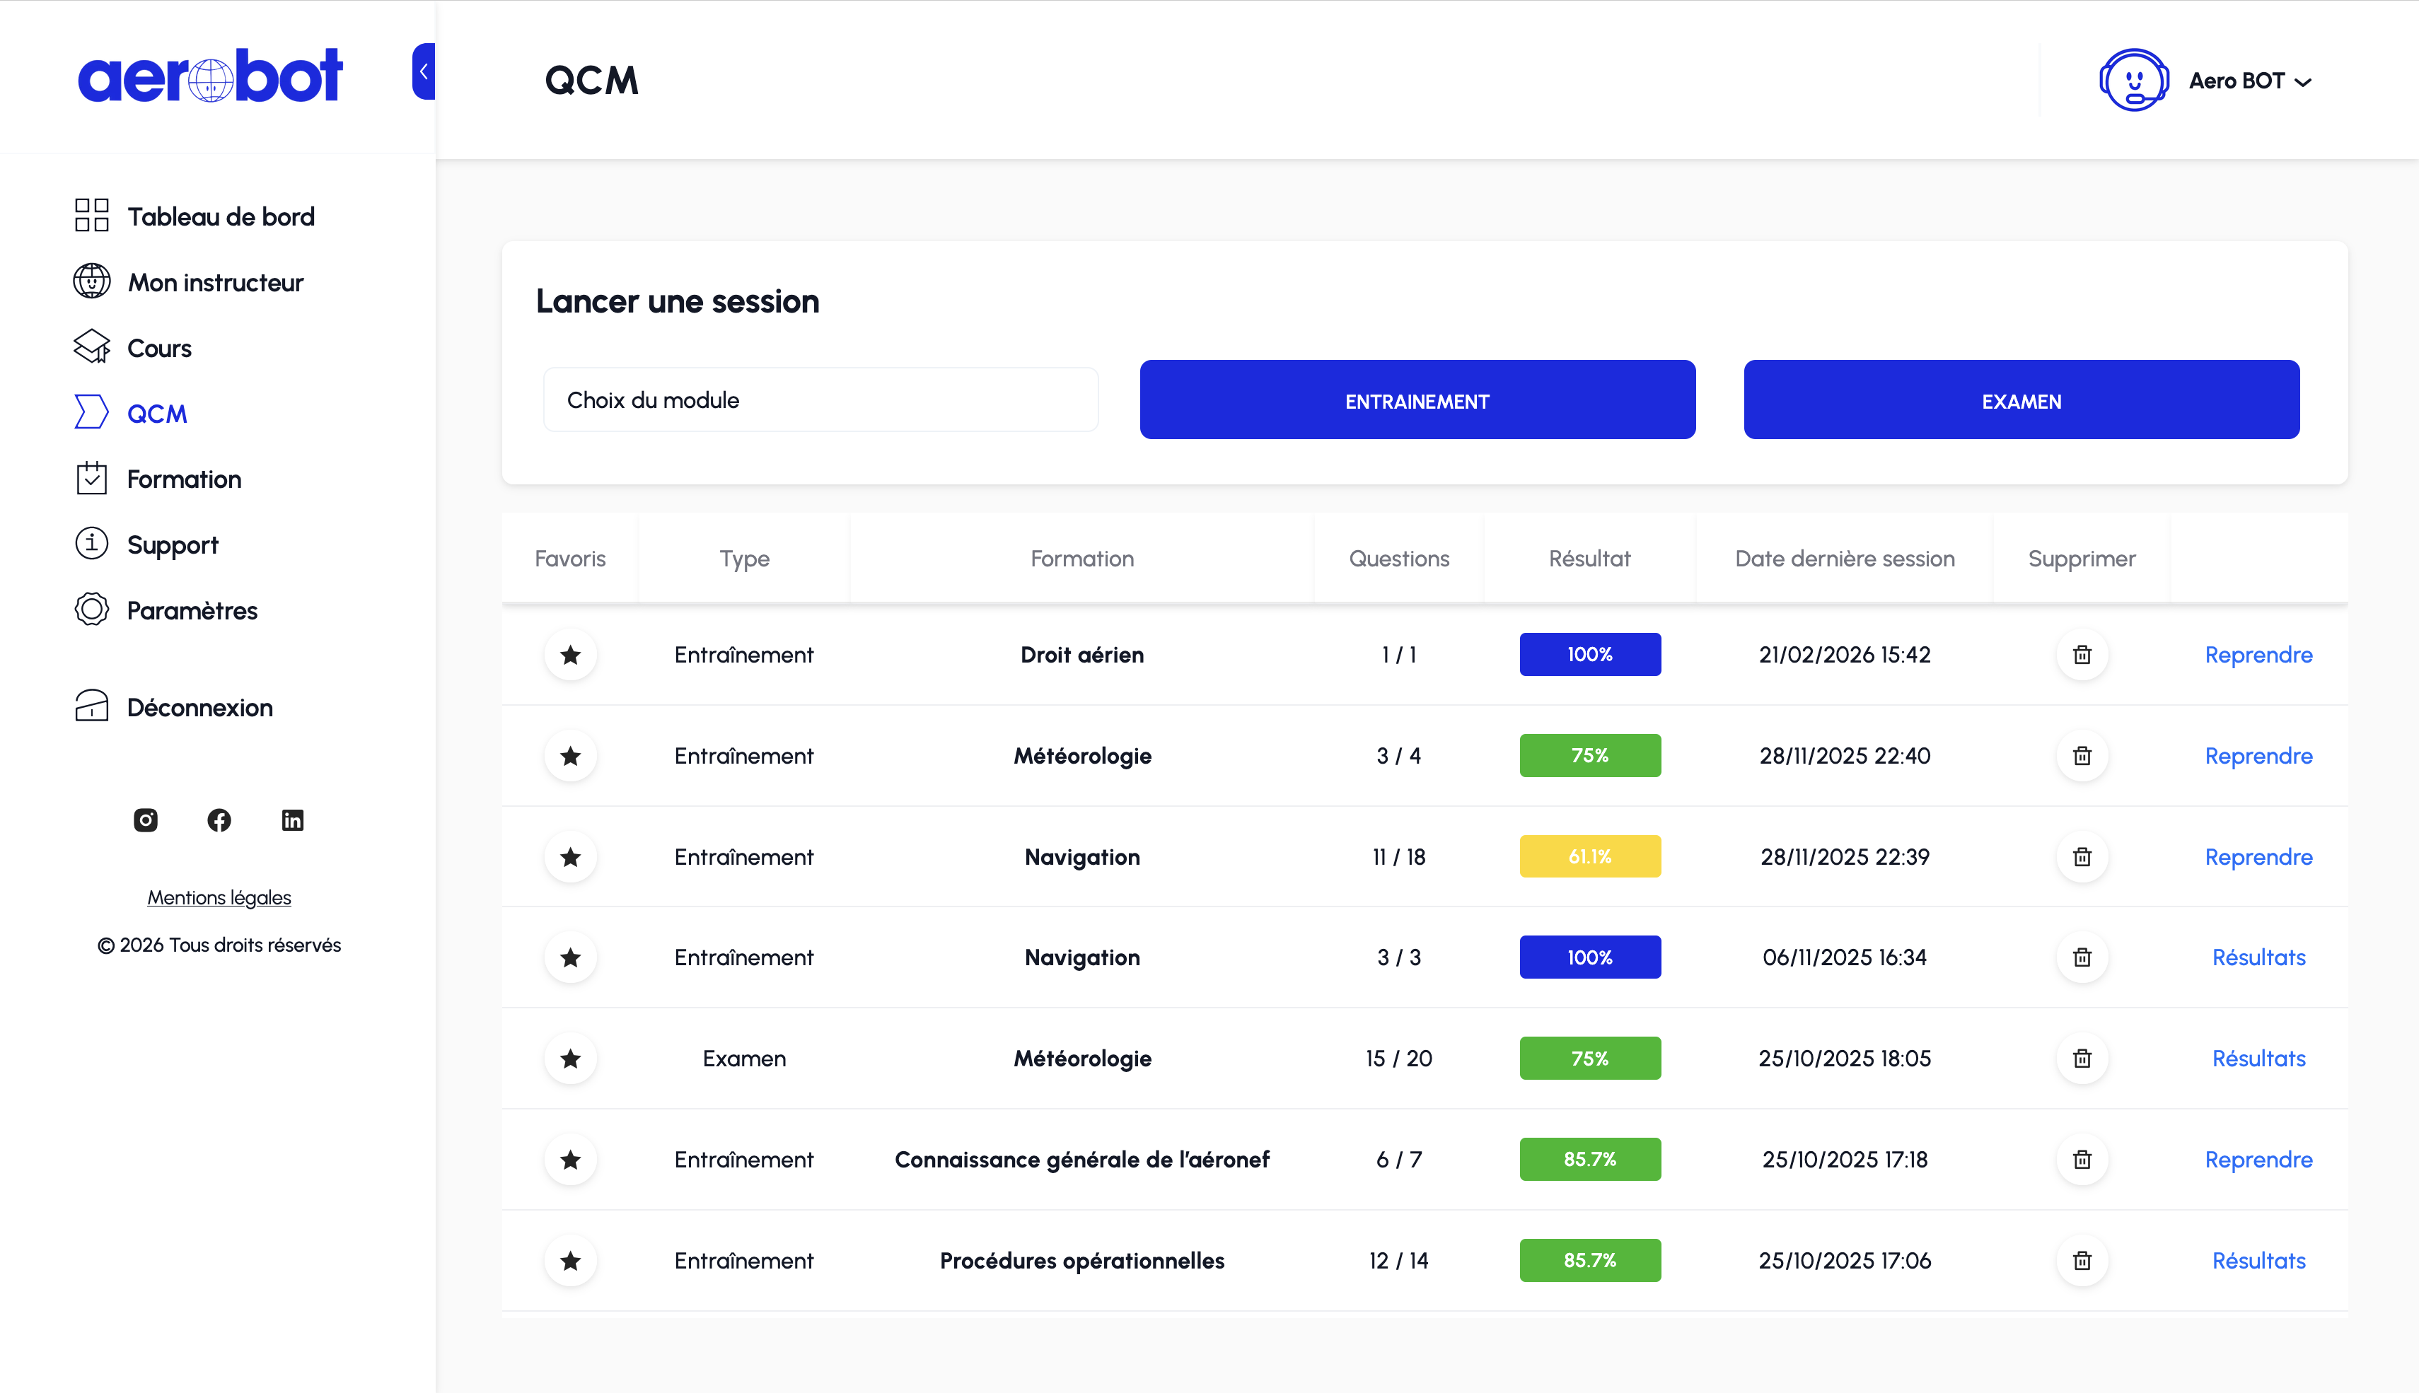Click Reprendre for Droit aérien

pyautogui.click(x=2258, y=655)
